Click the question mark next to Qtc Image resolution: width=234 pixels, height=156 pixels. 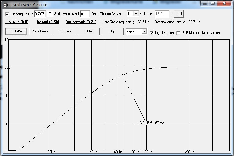[50, 14]
